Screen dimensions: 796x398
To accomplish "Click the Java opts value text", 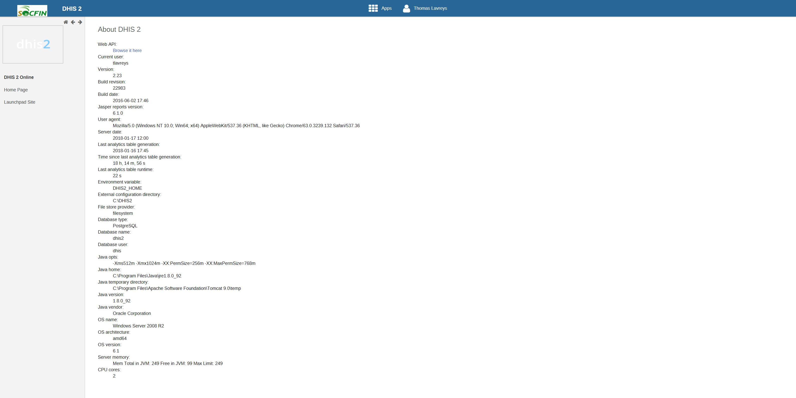I will click(184, 263).
